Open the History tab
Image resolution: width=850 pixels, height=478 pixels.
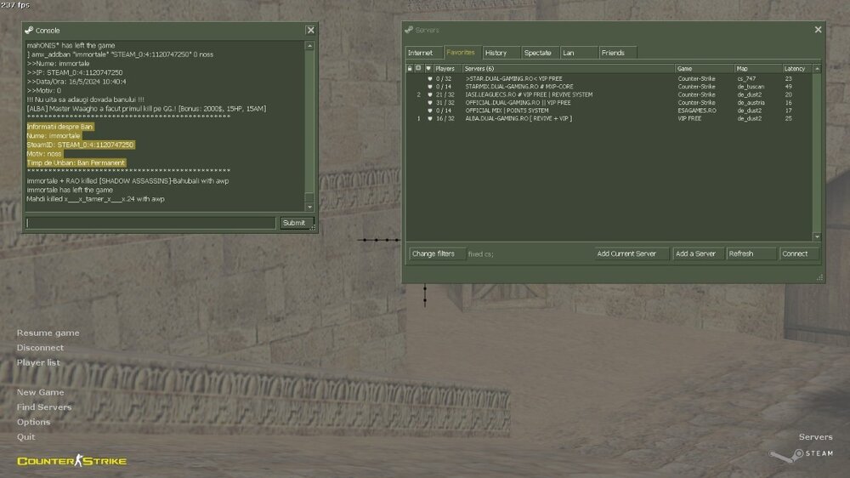coord(496,53)
